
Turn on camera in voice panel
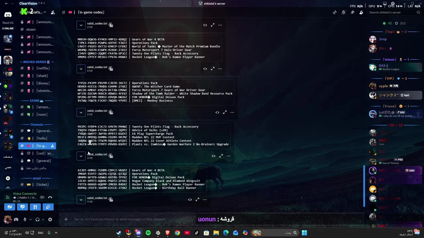10,207
